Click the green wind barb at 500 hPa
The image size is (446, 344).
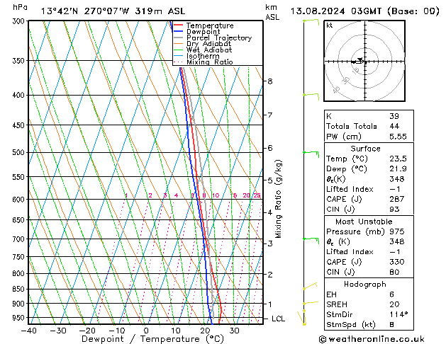(x=311, y=154)
